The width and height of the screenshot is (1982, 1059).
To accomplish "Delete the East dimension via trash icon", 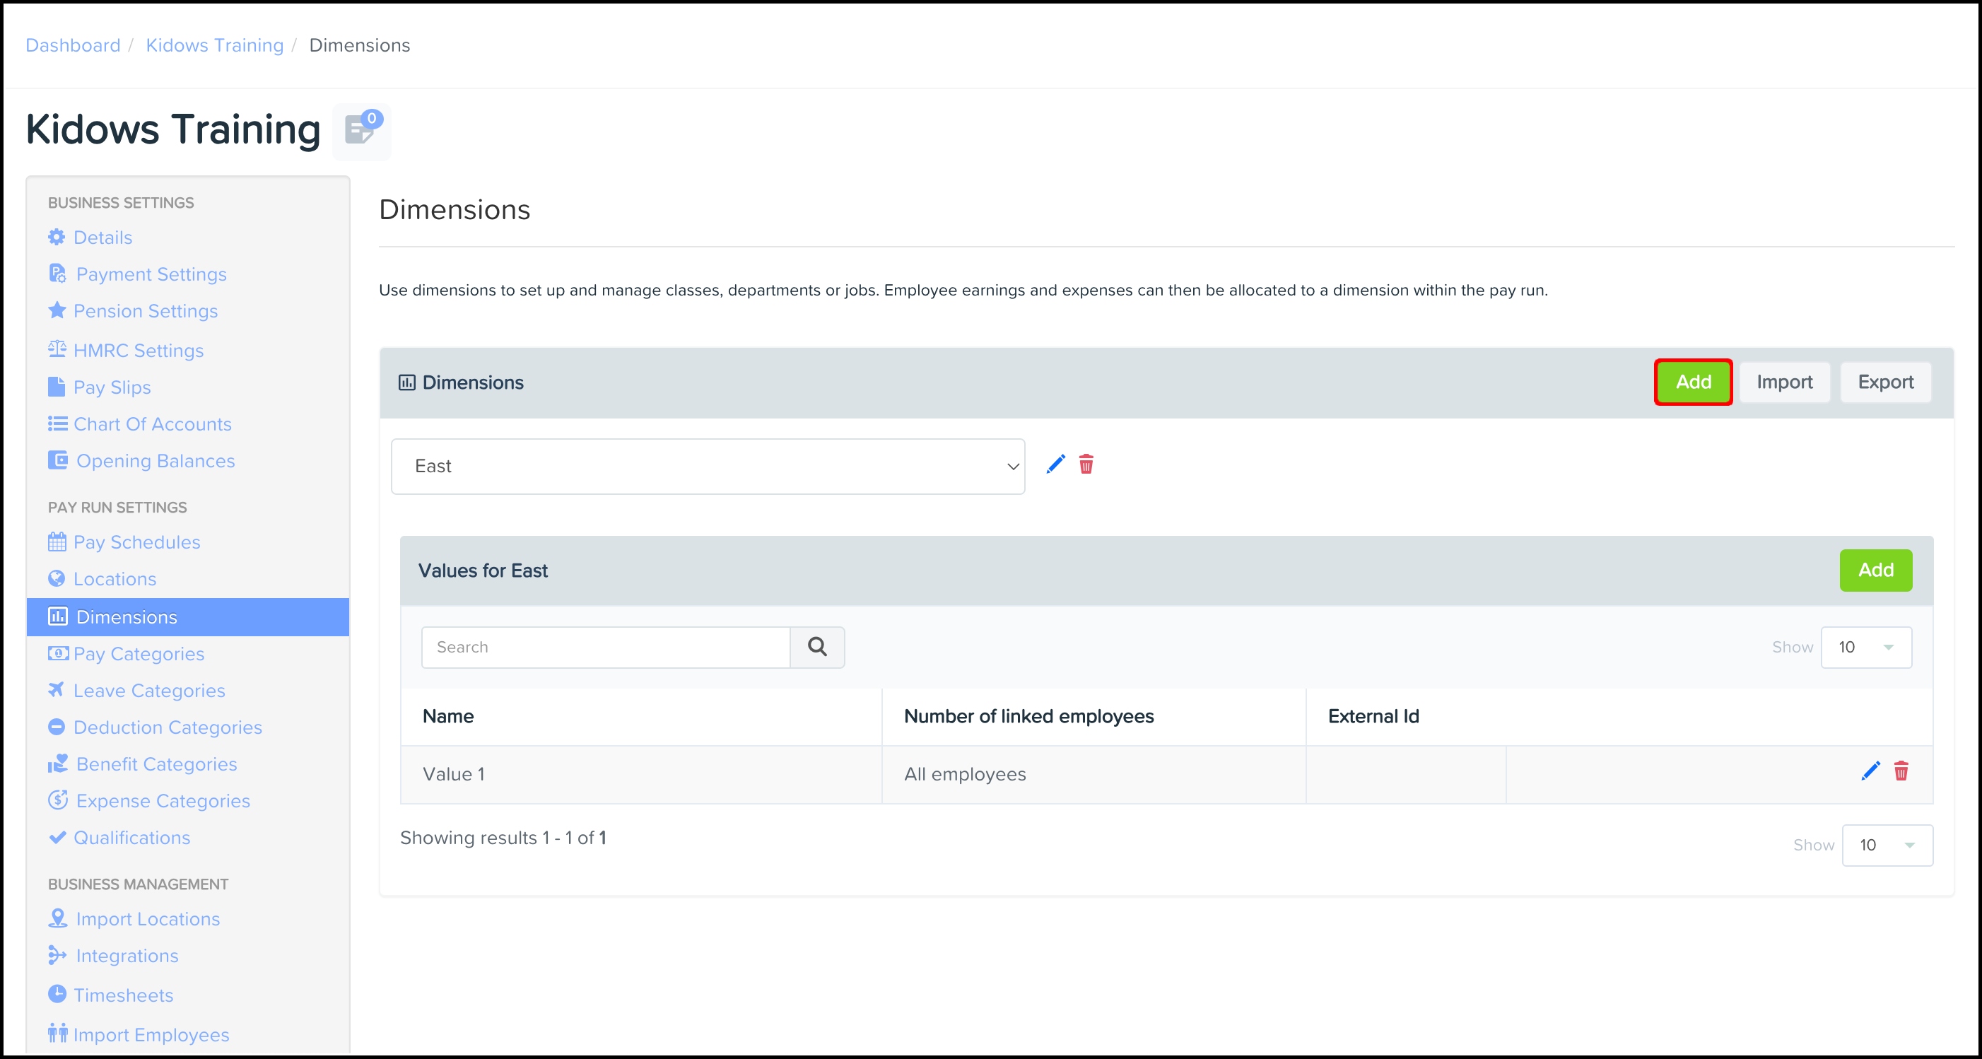I will pyautogui.click(x=1086, y=464).
